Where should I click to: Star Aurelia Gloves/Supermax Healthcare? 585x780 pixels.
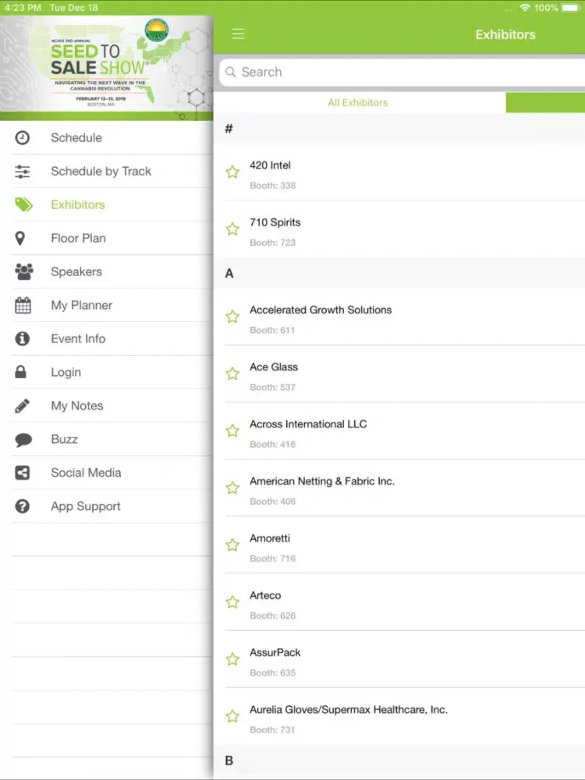(232, 717)
